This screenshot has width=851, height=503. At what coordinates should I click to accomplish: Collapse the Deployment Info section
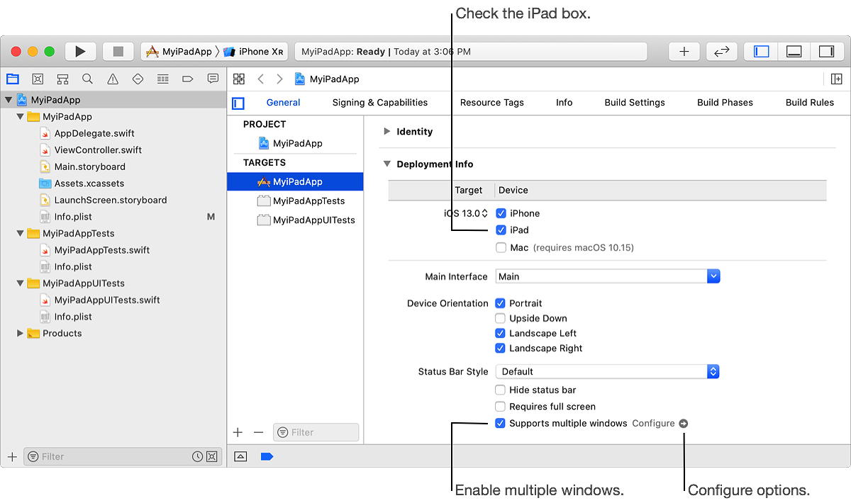tap(387, 164)
